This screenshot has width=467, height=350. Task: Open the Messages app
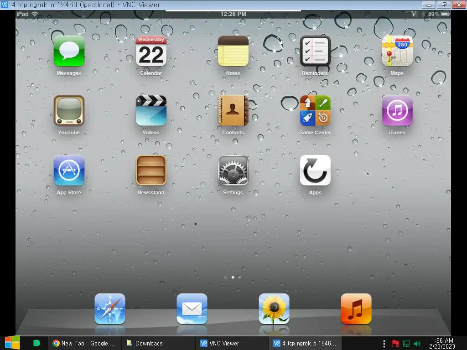point(69,51)
